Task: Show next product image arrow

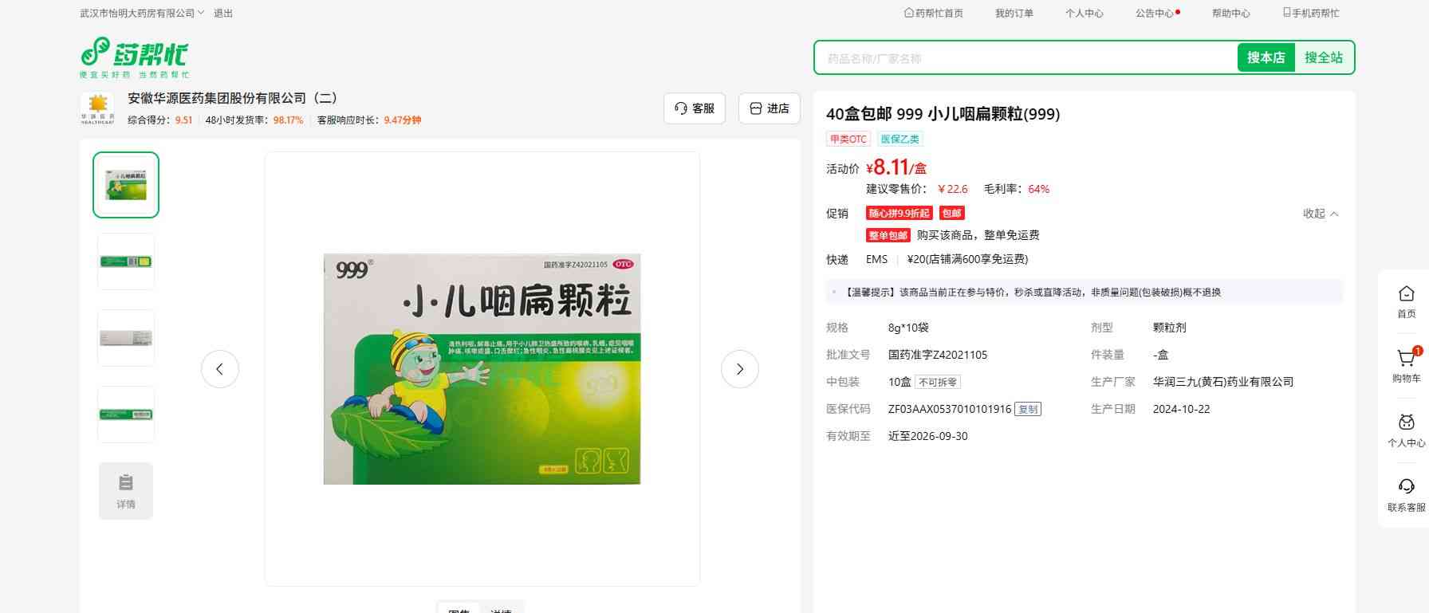Action: [x=739, y=369]
